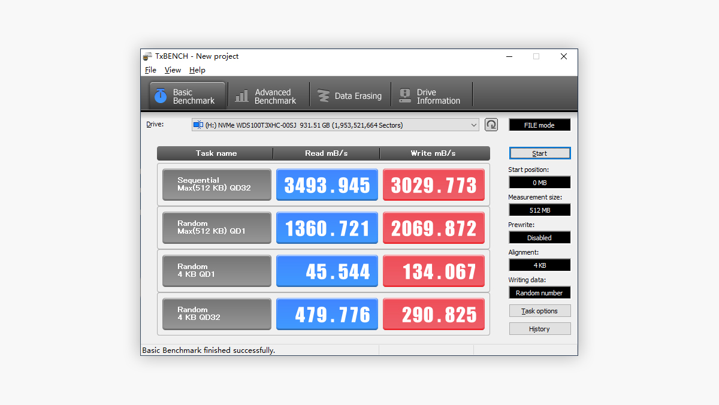Click the Advanced Benchmark bar chart icon
Viewport: 719px width, 405px height.
242,96
